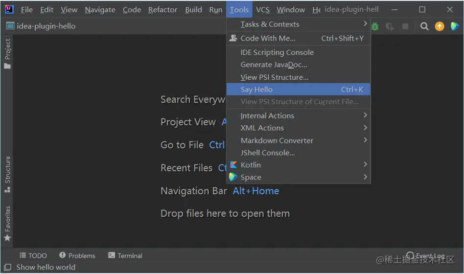
Task: Select IDE Scripting Console
Action: (298, 52)
